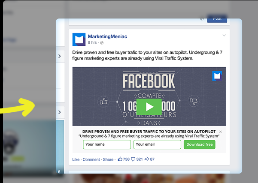This screenshot has width=258, height=183.
Task: Click the thumbs up icon in video
Action: click(x=103, y=101)
